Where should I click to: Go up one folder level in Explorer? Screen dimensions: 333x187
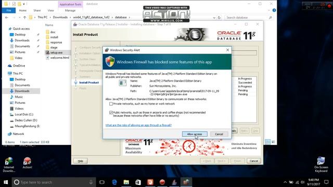pyautogui.click(x=24, y=17)
